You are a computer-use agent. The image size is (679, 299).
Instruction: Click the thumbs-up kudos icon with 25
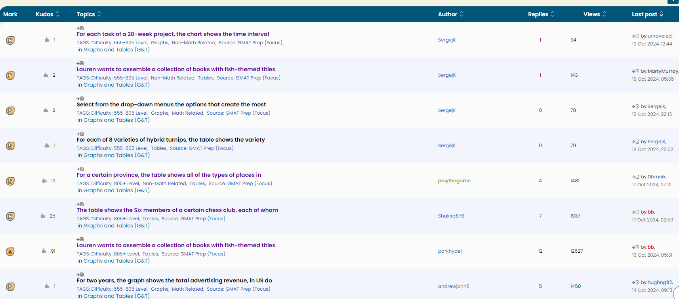(x=43, y=216)
